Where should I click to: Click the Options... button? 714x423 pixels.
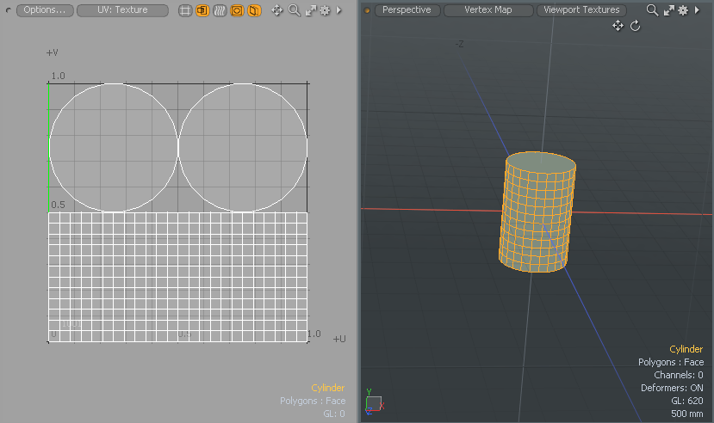click(x=44, y=10)
